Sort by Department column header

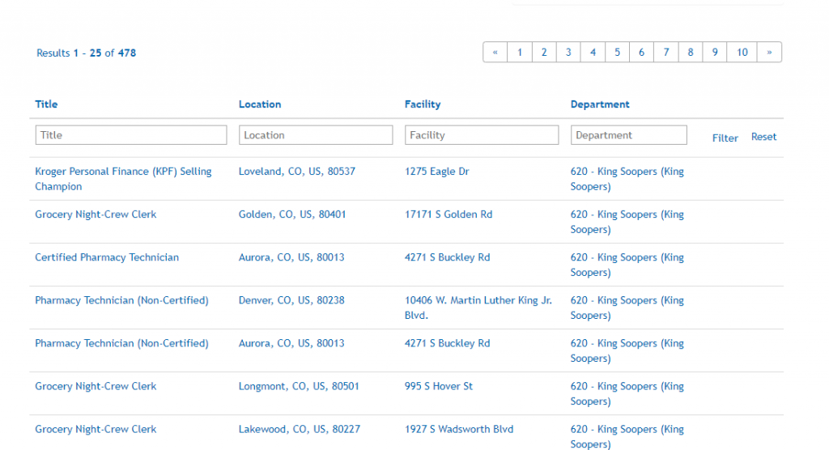600,104
